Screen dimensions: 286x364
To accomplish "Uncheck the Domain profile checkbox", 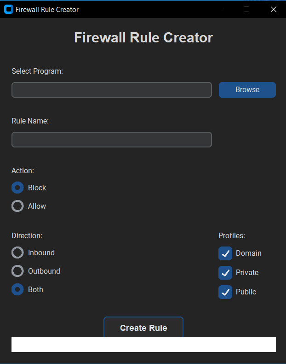I will tap(225, 253).
